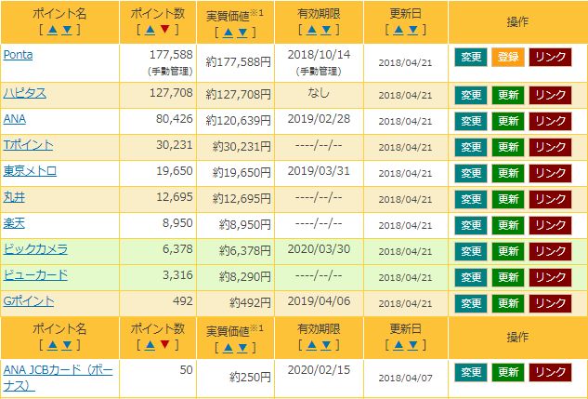
Task: Click 更新 button in Tポイント row
Action: point(508,147)
